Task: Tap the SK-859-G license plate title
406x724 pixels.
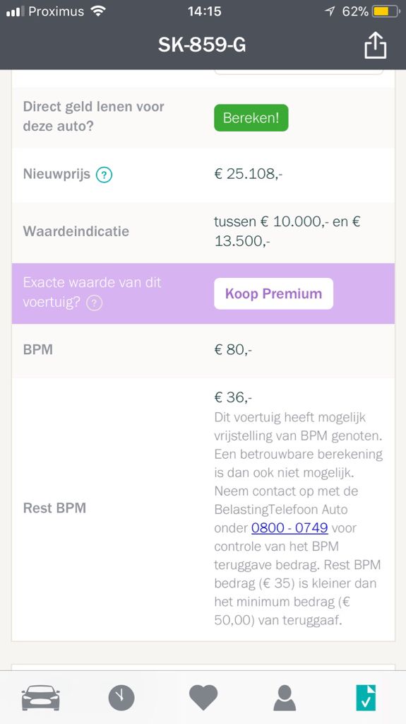Action: tap(202, 45)
